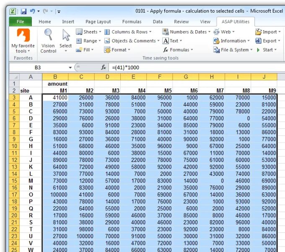The width and height of the screenshot is (285, 252).
Task: Click cell B17 containing 100000
Action: pos(55,195)
